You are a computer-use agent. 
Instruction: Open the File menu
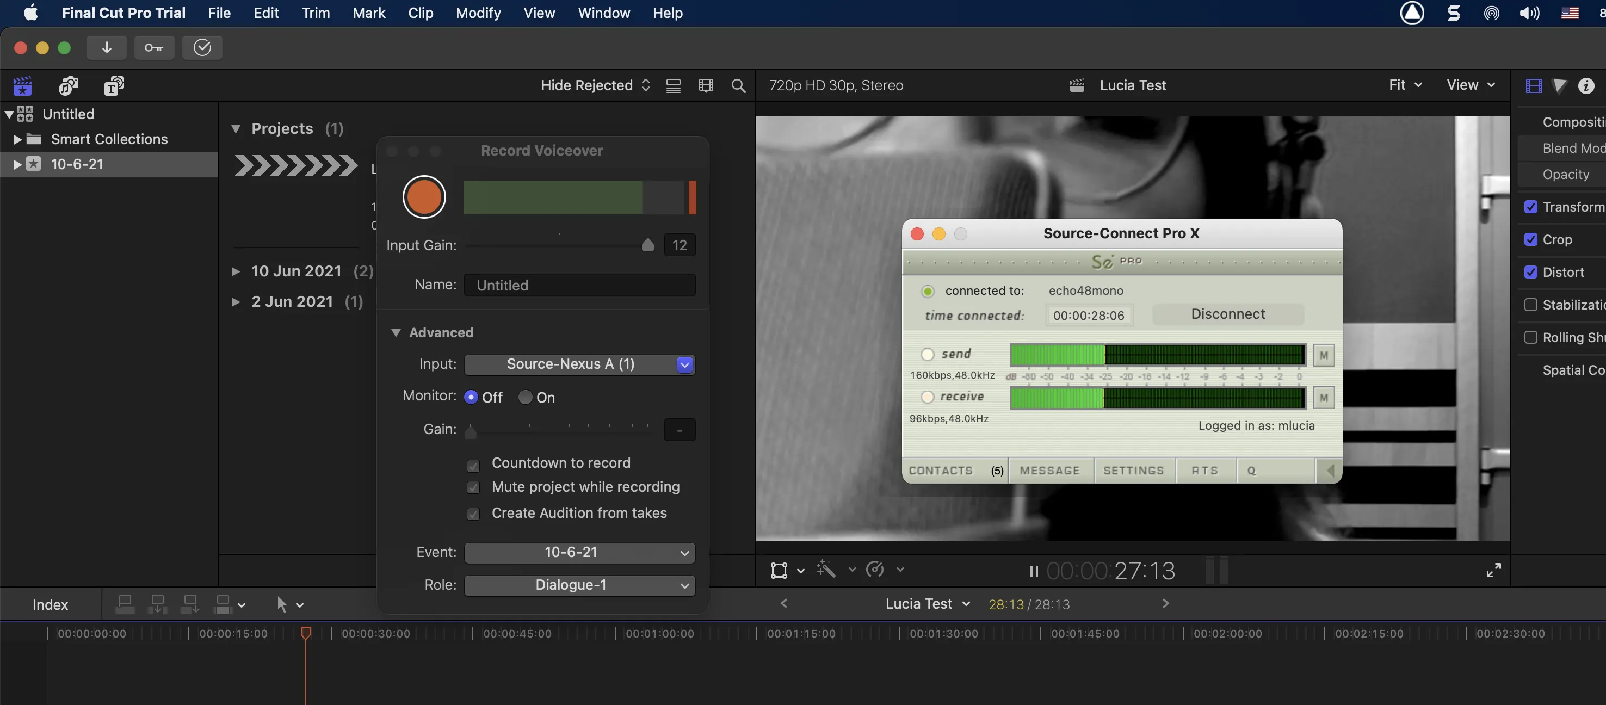pyautogui.click(x=219, y=13)
